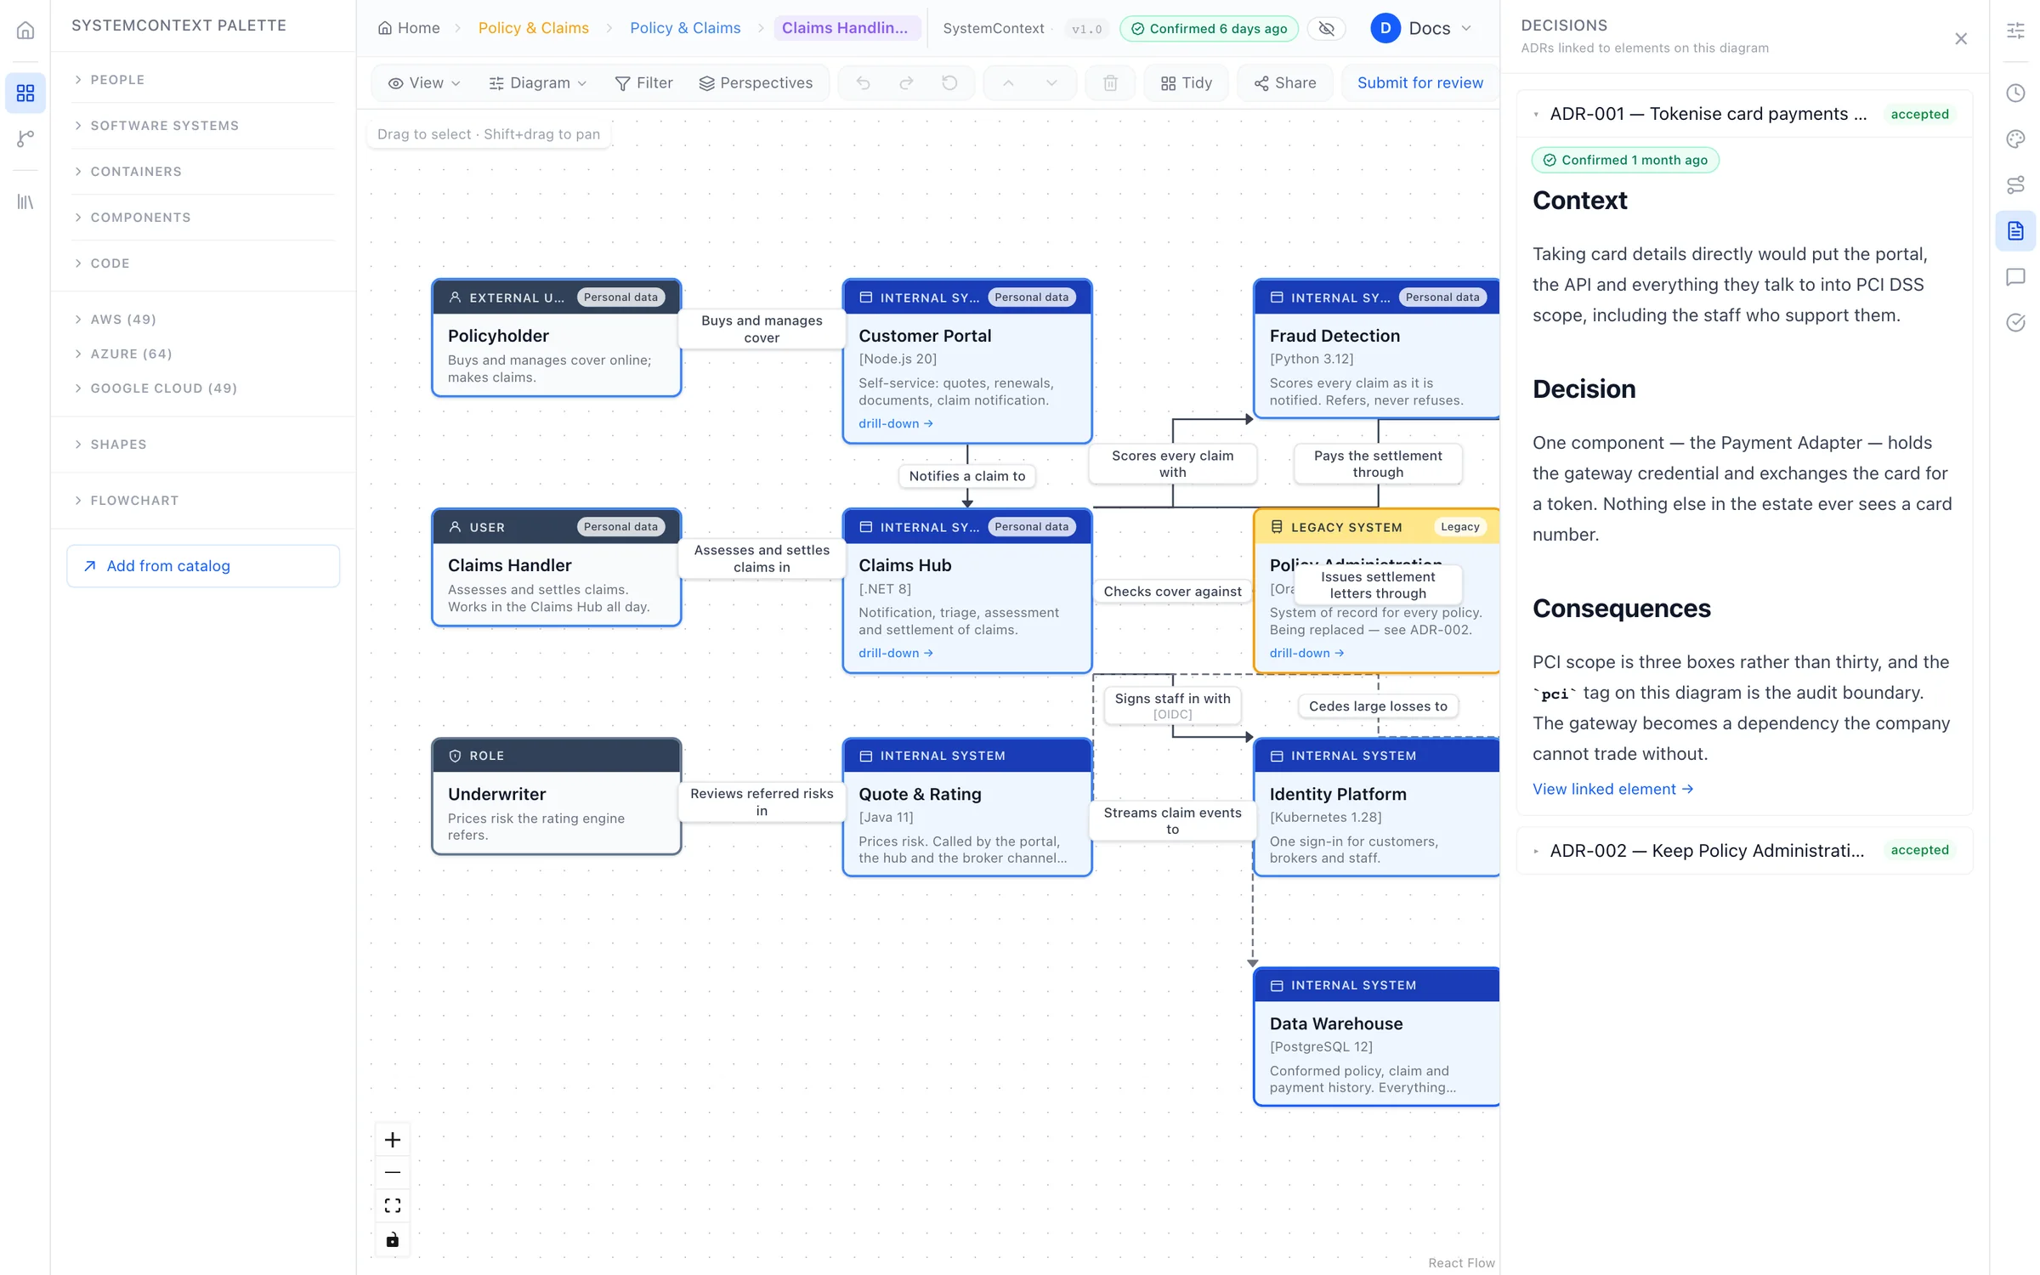This screenshot has width=2040, height=1275.
Task: Click the Filter toolbar item
Action: (643, 82)
